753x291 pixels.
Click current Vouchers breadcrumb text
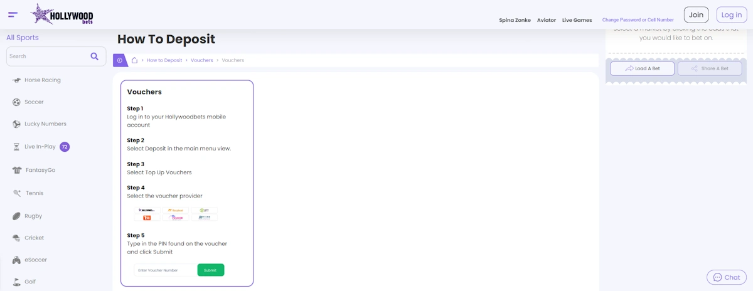tap(233, 60)
